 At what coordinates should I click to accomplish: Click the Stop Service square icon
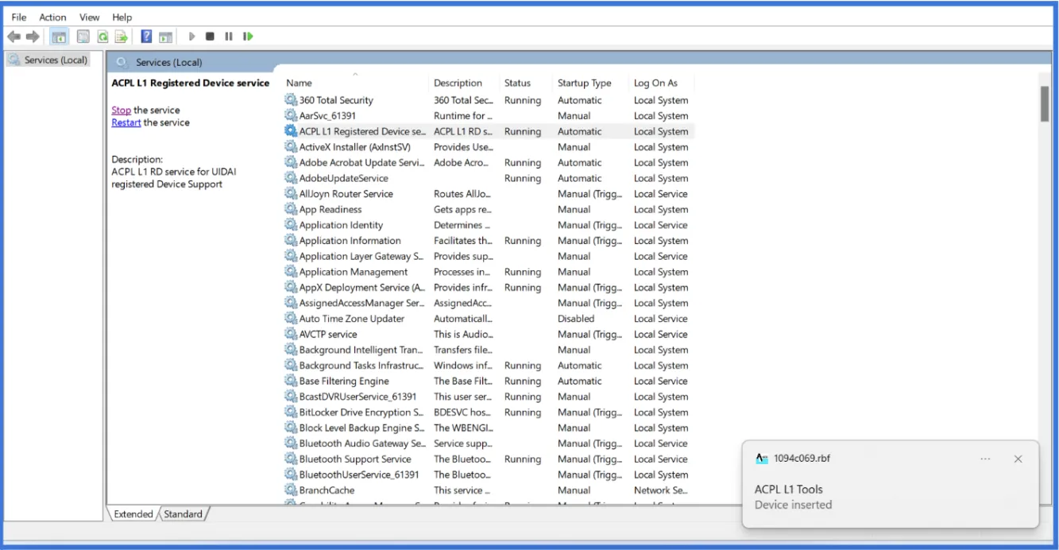click(210, 37)
